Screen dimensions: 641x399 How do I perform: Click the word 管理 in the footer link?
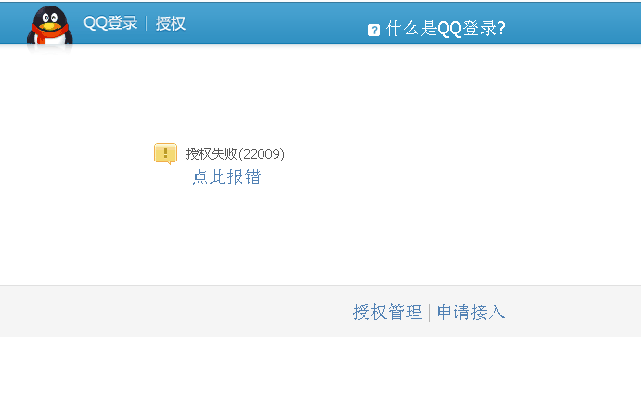[405, 313]
